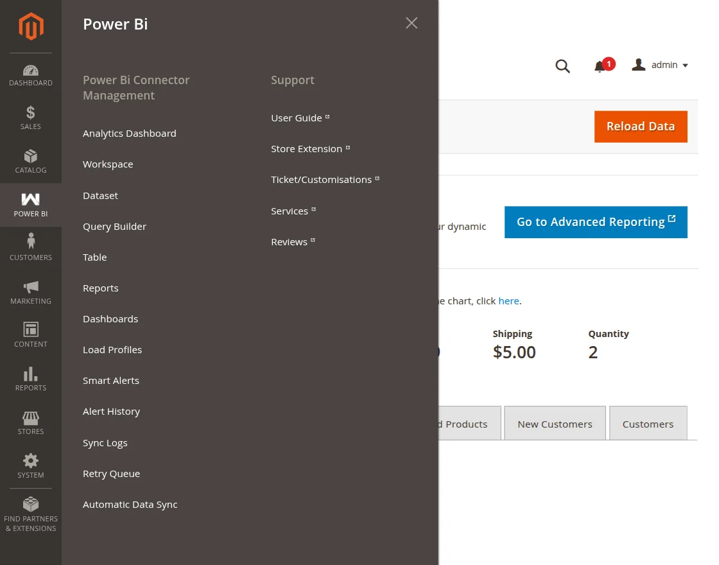Image resolution: width=719 pixels, height=565 pixels.
Task: Close the Power Bi flyout panel
Action: coord(411,23)
